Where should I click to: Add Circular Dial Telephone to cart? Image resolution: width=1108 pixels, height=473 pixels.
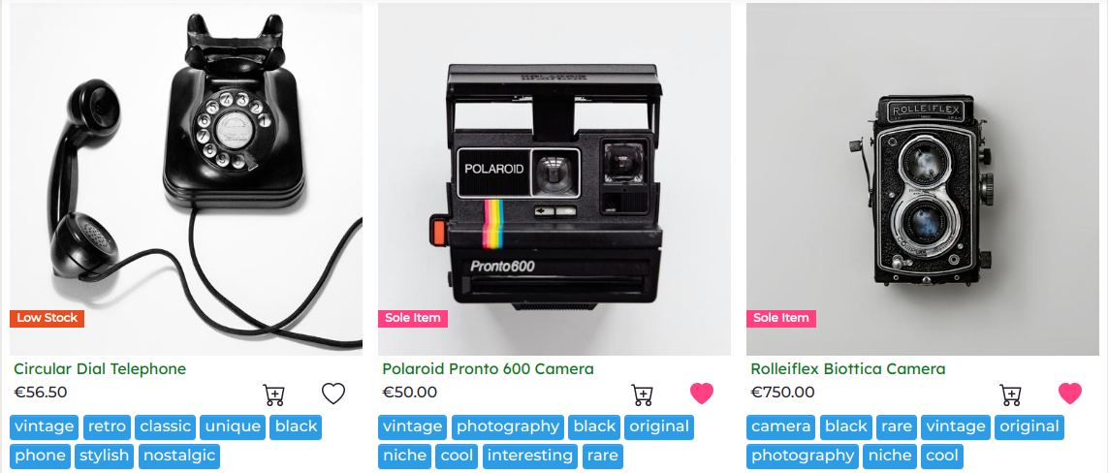[x=273, y=394]
